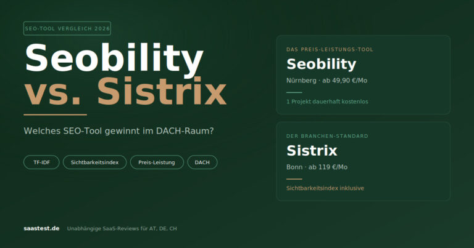The width and height of the screenshot is (474, 248).
Task: Click 'DER BRANCHEN-STANDARD' card label
Action: click(x=327, y=136)
